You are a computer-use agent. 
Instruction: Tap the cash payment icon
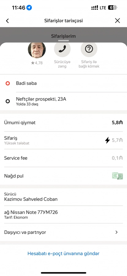pyautogui.click(x=117, y=176)
